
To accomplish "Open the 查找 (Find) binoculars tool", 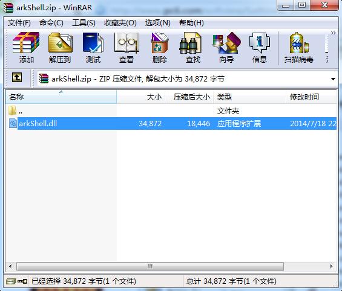I will (193, 48).
